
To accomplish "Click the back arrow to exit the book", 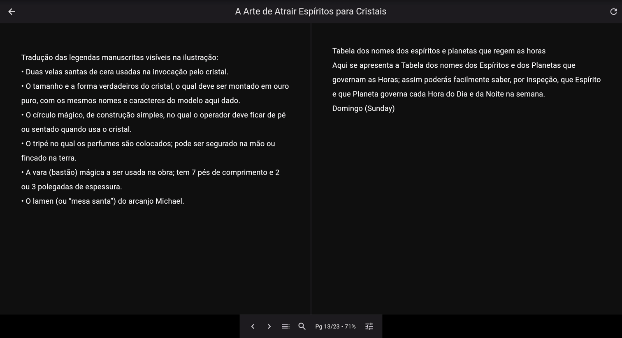I will [12, 11].
